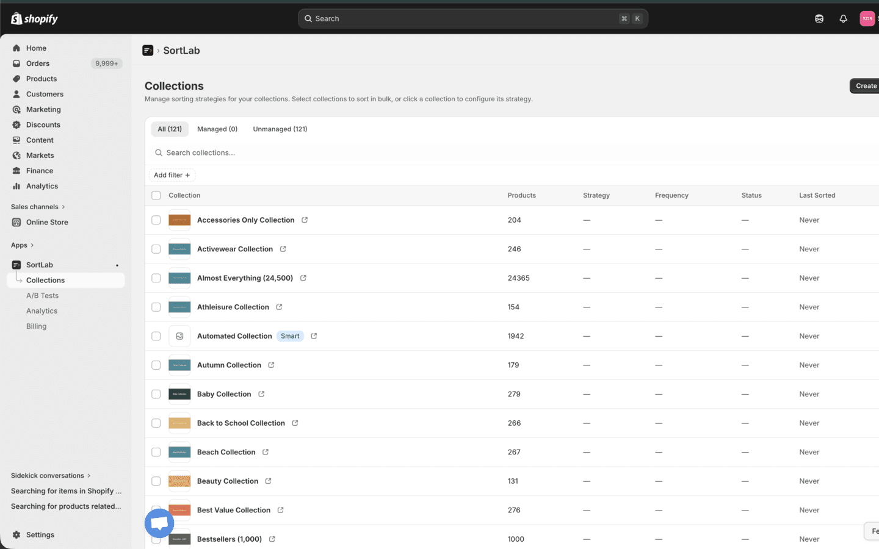Screen dimensions: 879x549
Task: Open the Orders page
Action: click(38, 63)
